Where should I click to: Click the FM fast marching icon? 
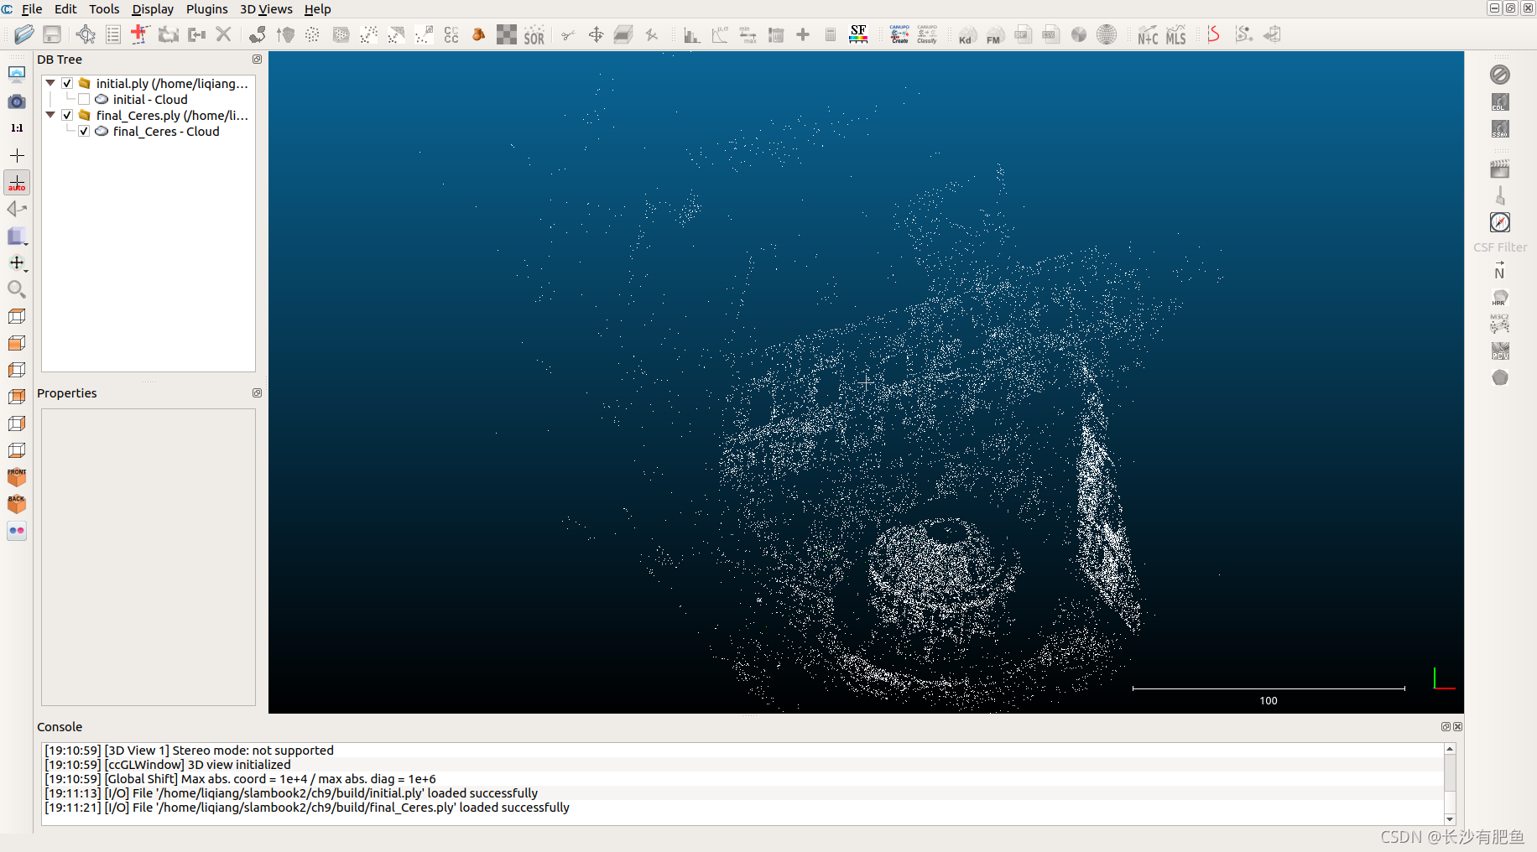tap(994, 34)
